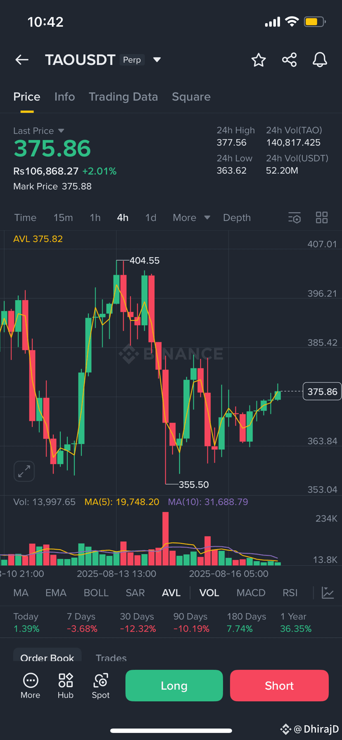Screen dimensions: 342x740
Task: Tap the red Short button
Action: point(279,685)
